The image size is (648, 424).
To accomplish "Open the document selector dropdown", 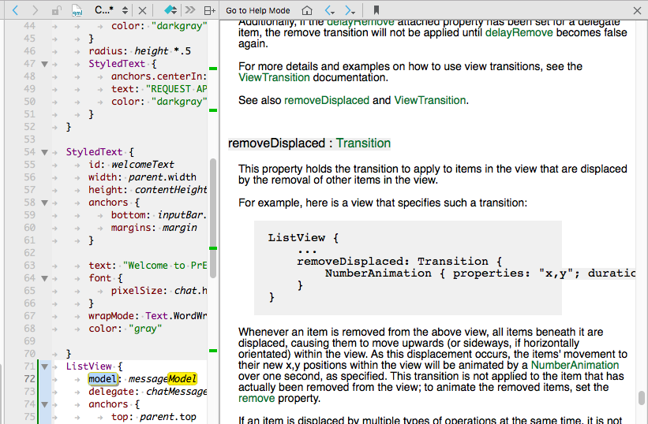I will [110, 10].
